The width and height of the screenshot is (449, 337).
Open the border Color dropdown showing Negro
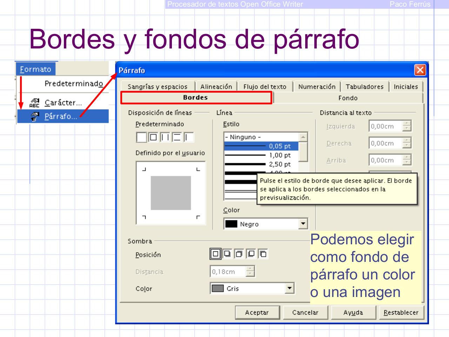coord(302,223)
